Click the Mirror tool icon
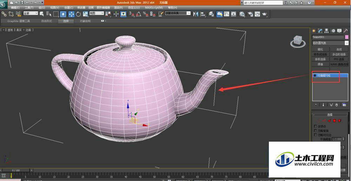This screenshot has height=181, width=351. pos(196,14)
